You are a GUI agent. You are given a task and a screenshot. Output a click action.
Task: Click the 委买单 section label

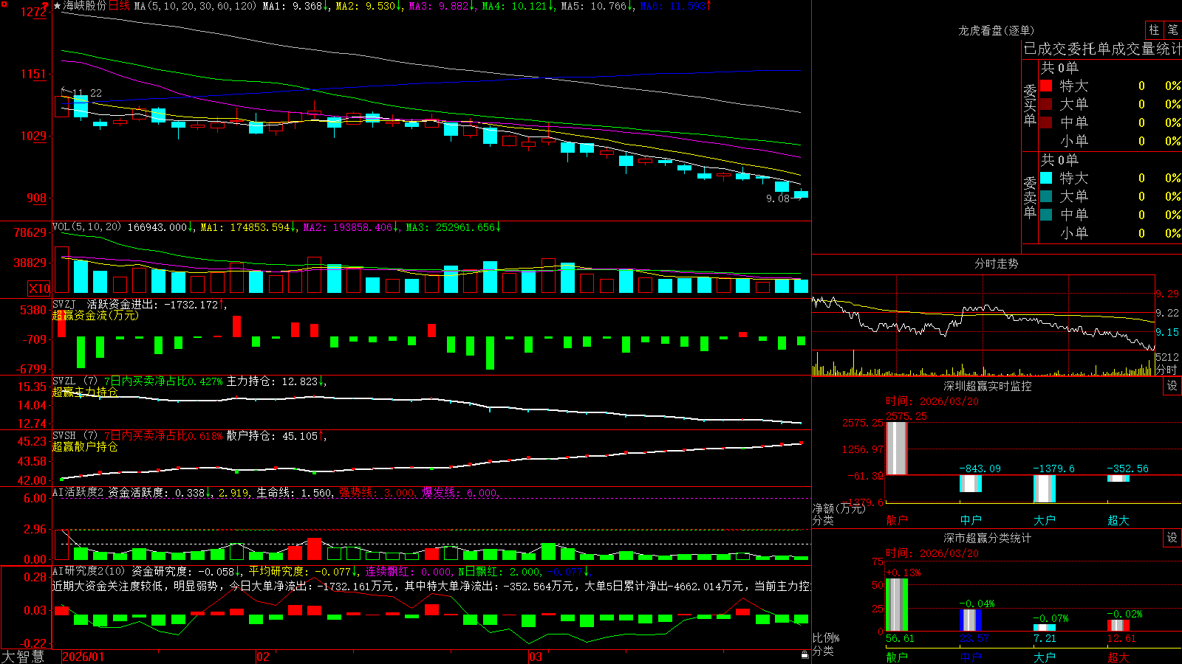tap(1030, 105)
